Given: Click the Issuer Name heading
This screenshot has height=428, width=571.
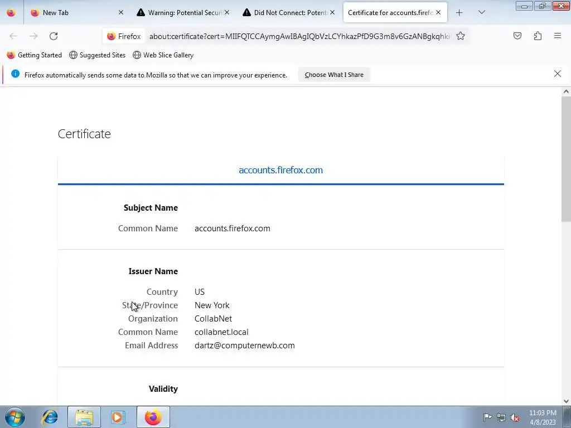Looking at the screenshot, I should (153, 271).
